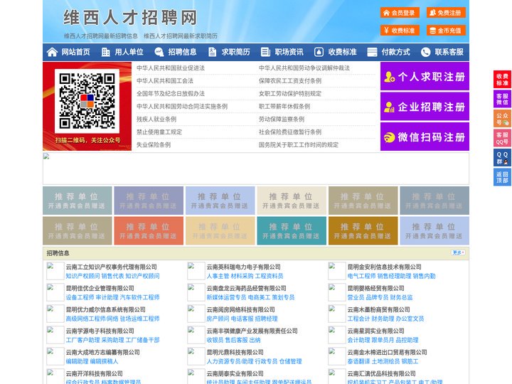Image resolution: width=512 pixels, height=384 pixels.
Task: Open the 职场资讯 nav item
Action: point(289,52)
